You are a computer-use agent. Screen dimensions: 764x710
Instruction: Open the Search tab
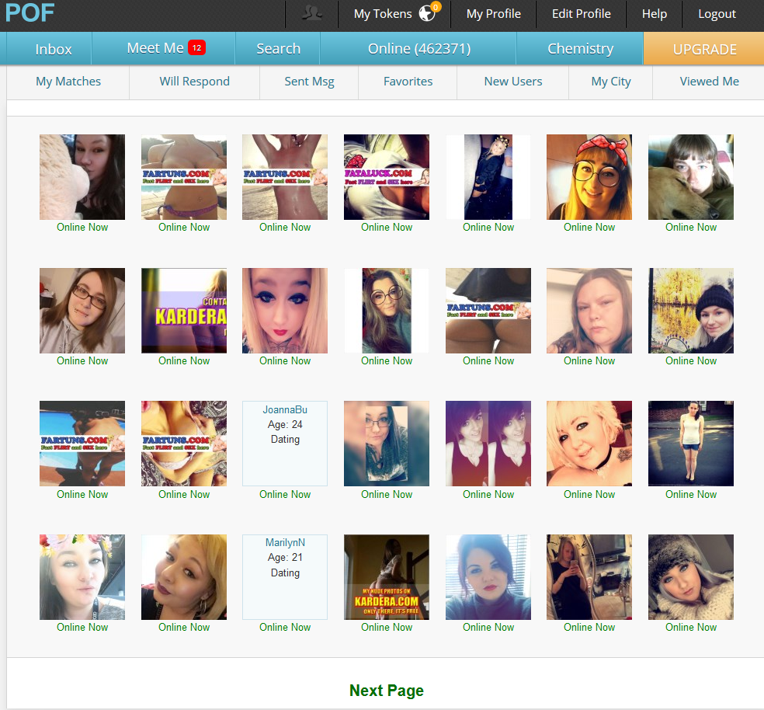[278, 49]
